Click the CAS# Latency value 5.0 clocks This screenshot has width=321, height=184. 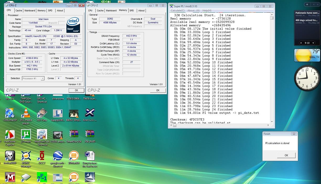tap(131, 43)
